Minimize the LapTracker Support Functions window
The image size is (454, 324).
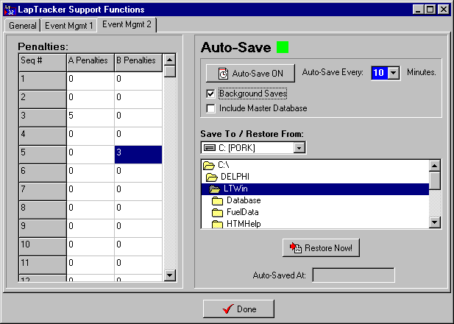pos(418,10)
